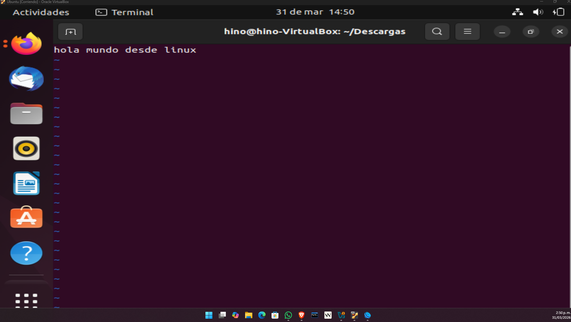
Task: Show the applications grid in the dock
Action: pos(26,300)
